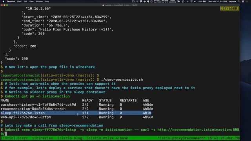Image resolution: width=251 pixels, height=141 pixels.
Task: Click the tmux scroll position indicator [29/6580]
Action: point(229,9)
